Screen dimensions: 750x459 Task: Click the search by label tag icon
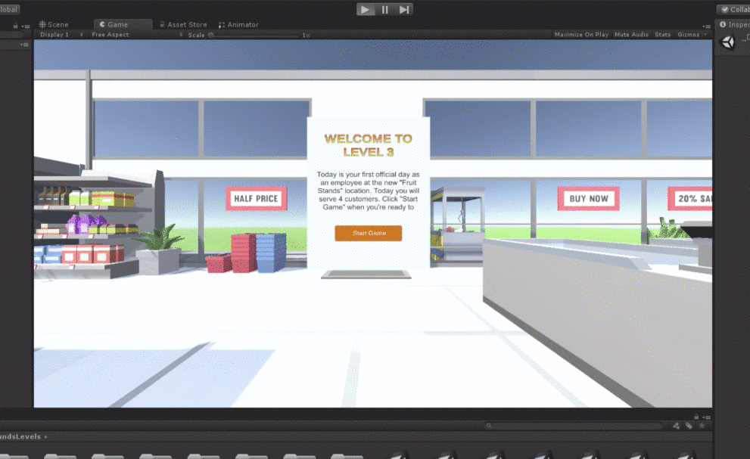689,426
